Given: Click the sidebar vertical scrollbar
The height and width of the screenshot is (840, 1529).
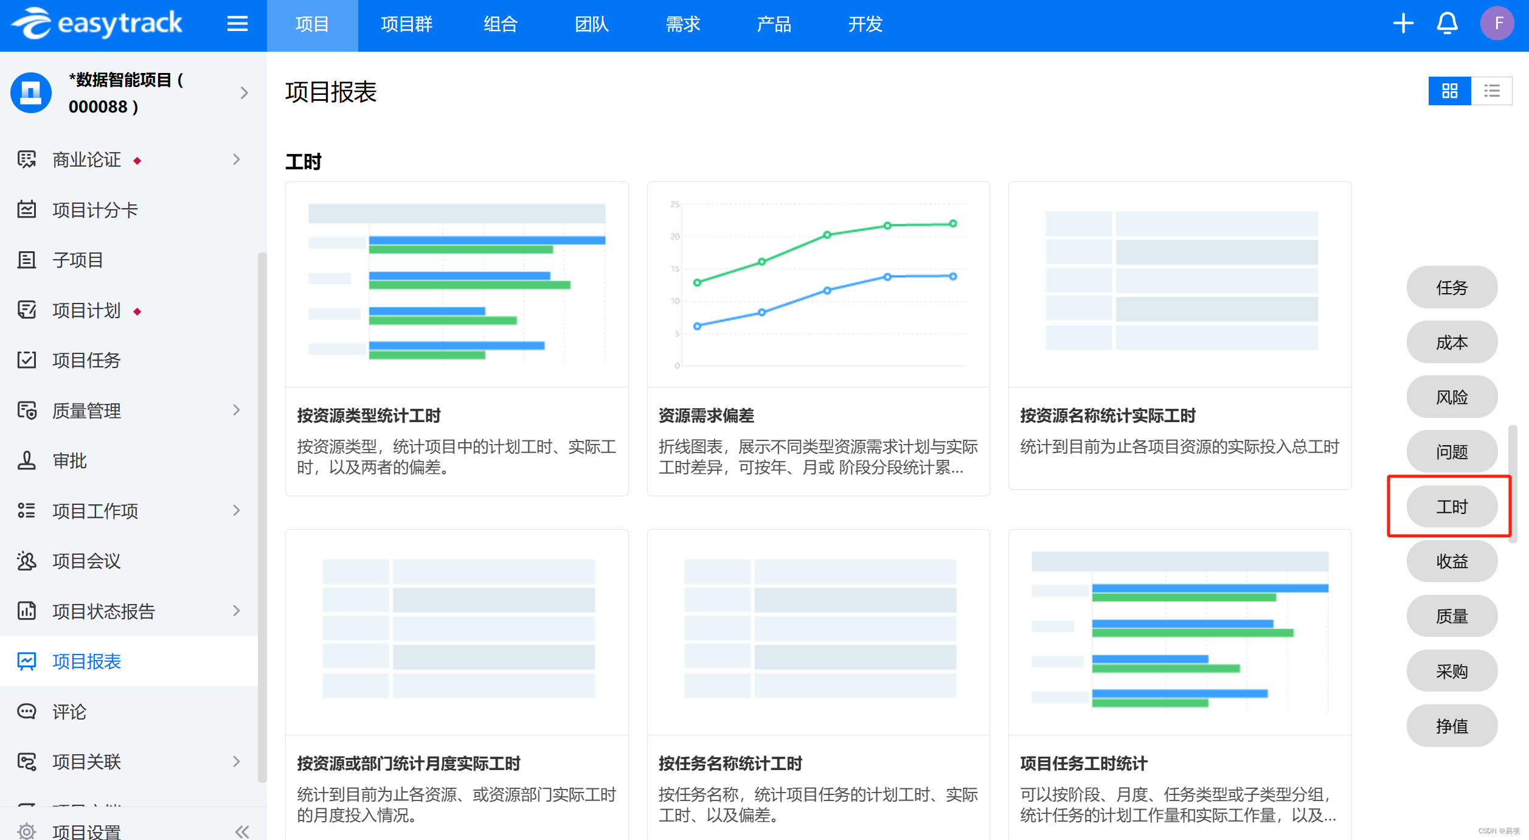Looking at the screenshot, I should click(262, 517).
